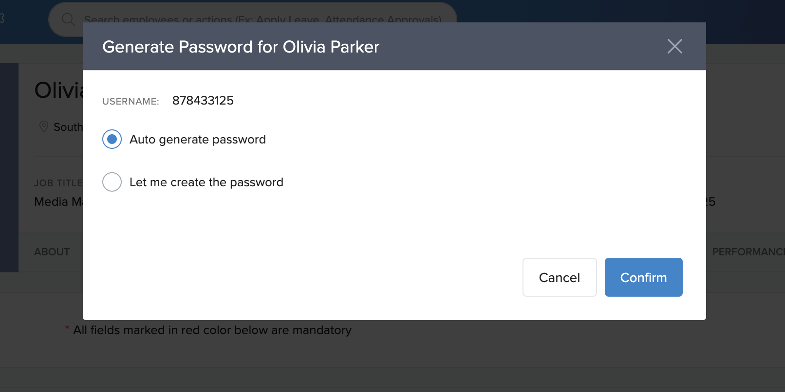Click the mandatory fields notice text
This screenshot has width=785, height=392.
pos(212,330)
